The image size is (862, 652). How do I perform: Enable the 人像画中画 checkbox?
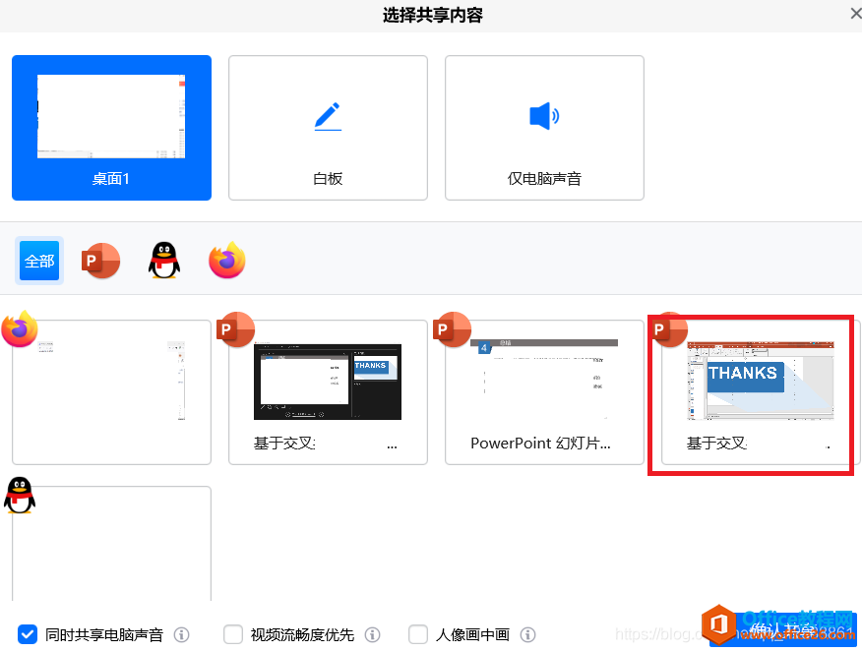pyautogui.click(x=417, y=634)
